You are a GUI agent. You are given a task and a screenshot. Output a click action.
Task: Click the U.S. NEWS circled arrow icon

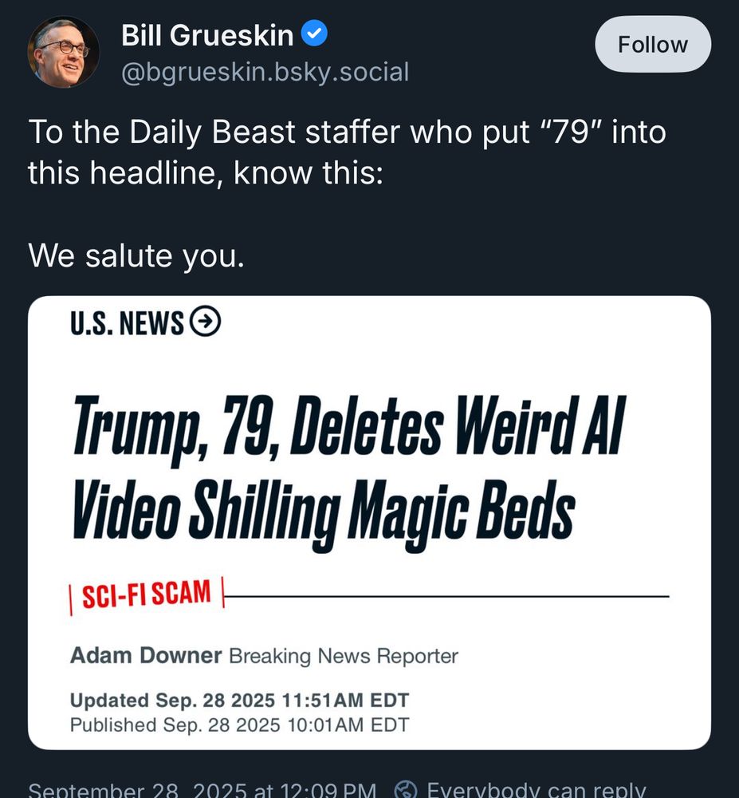205,322
